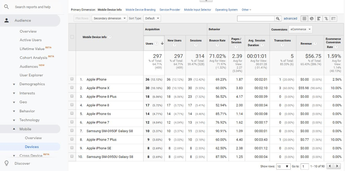This screenshot has width=345, height=171.
Task: Switch to the pie chart percentage view
Action: [x=311, y=18]
